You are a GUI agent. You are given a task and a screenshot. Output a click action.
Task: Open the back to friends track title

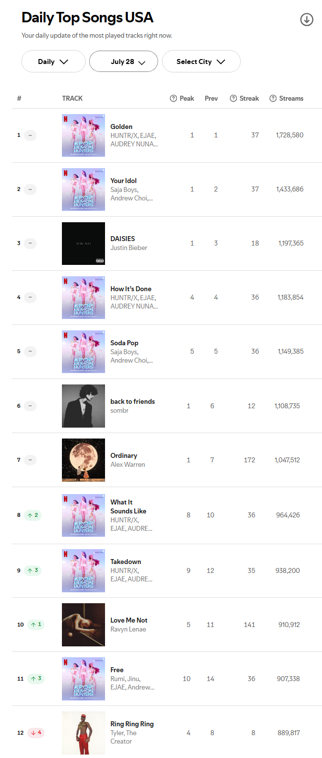133,401
